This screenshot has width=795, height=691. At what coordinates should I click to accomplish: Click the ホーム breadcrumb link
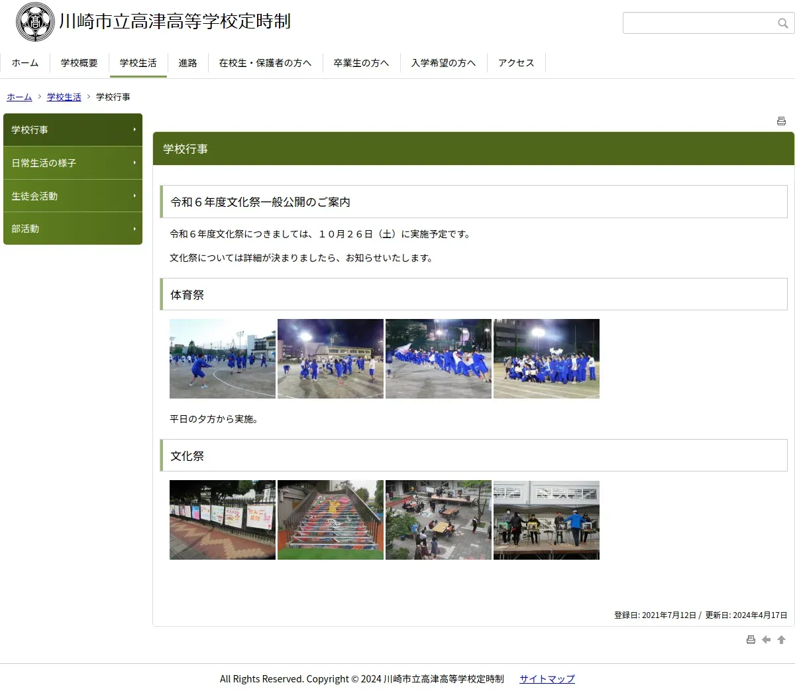point(19,97)
